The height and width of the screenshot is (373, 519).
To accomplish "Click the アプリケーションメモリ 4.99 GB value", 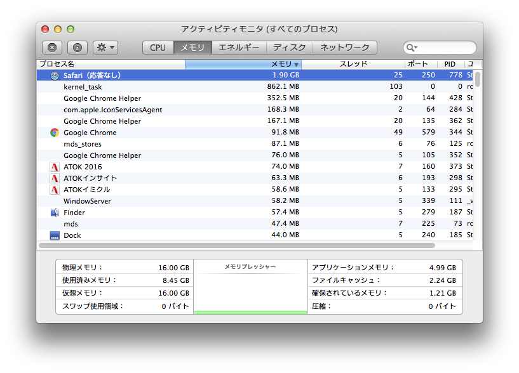I will coord(443,268).
